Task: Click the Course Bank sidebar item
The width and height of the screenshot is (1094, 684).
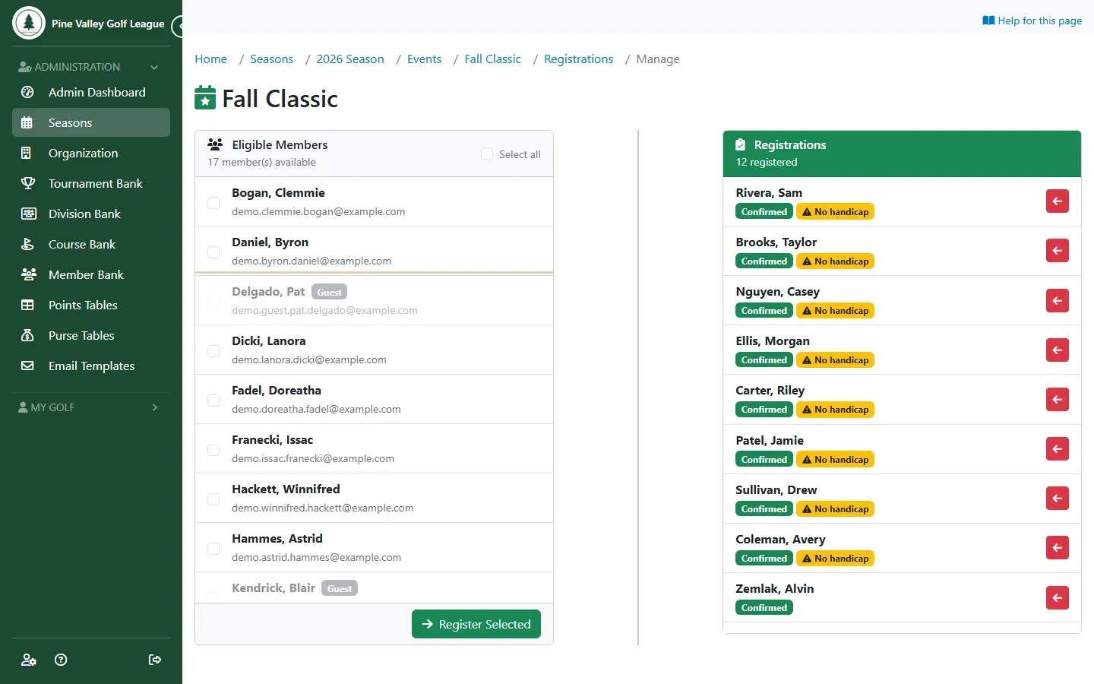Action: coord(91,244)
